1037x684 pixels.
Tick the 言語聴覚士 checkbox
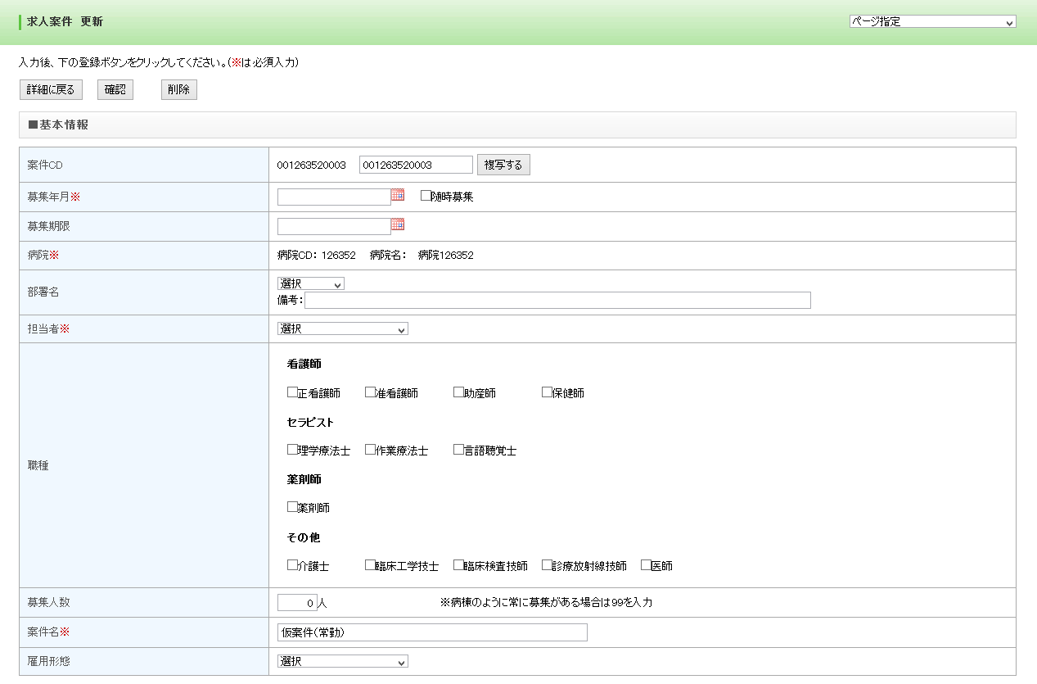[458, 450]
